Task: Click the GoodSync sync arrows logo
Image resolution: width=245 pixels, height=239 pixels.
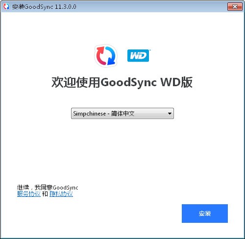Action: (106, 55)
